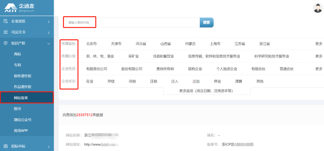Image resolution: width=324 pixels, height=151 pixels.
Task: Filter by industry 采矿业
Action: click(134, 56)
